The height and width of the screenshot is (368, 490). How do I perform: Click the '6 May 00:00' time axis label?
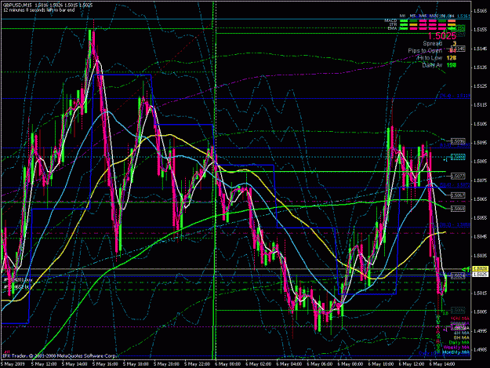228,364
